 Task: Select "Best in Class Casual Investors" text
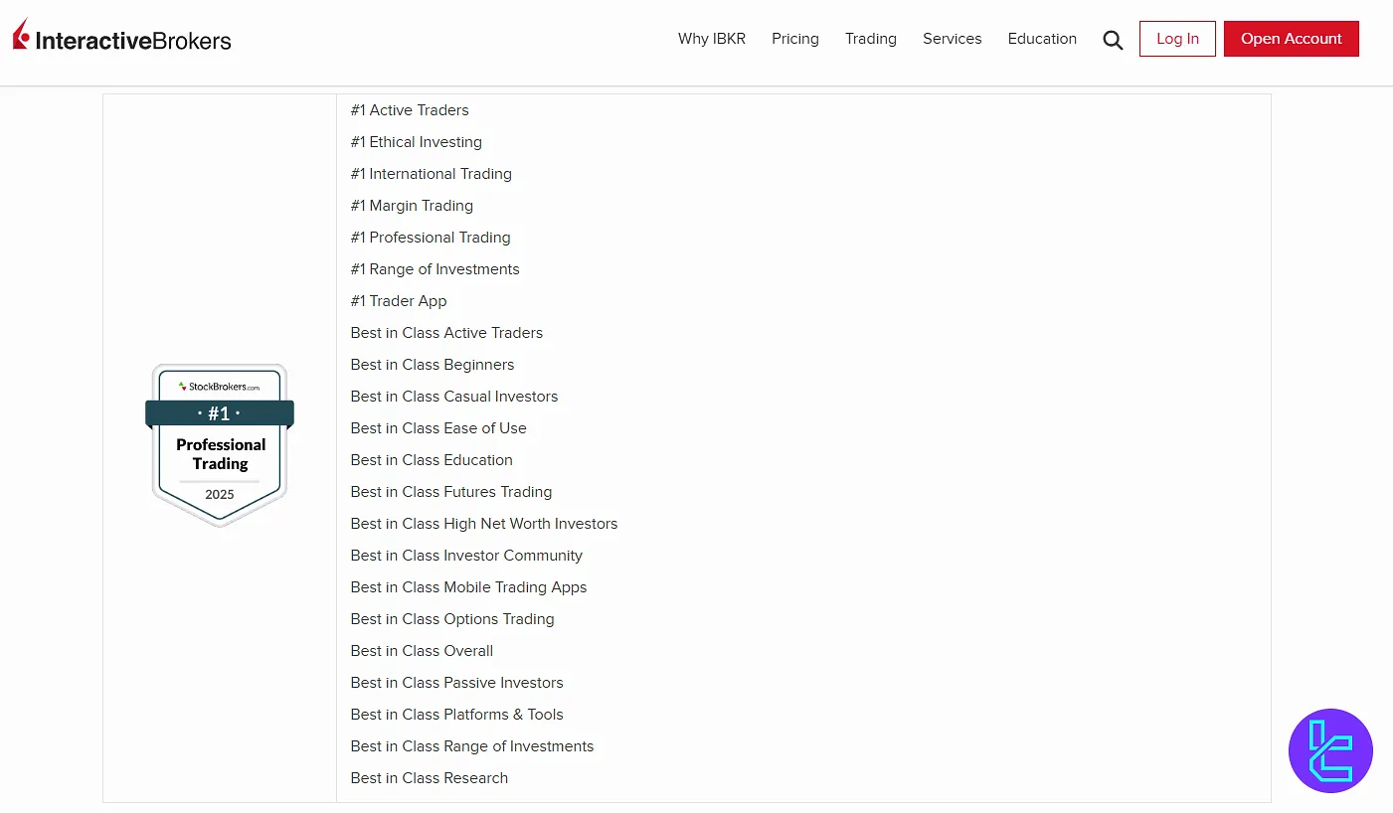pyautogui.click(x=454, y=397)
